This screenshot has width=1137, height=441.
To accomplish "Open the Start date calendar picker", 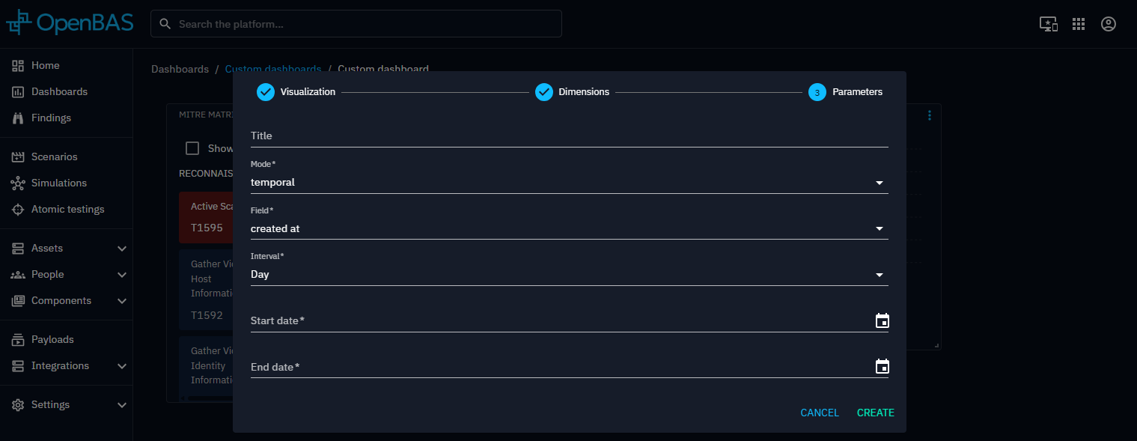I will [x=882, y=321].
